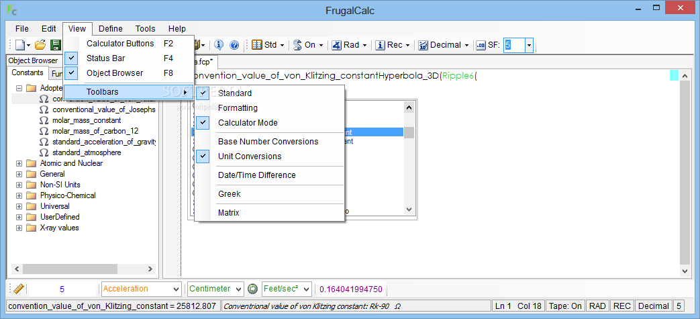This screenshot has height=319, width=700.
Task: Enable the Greek toolbar
Action: (229, 194)
